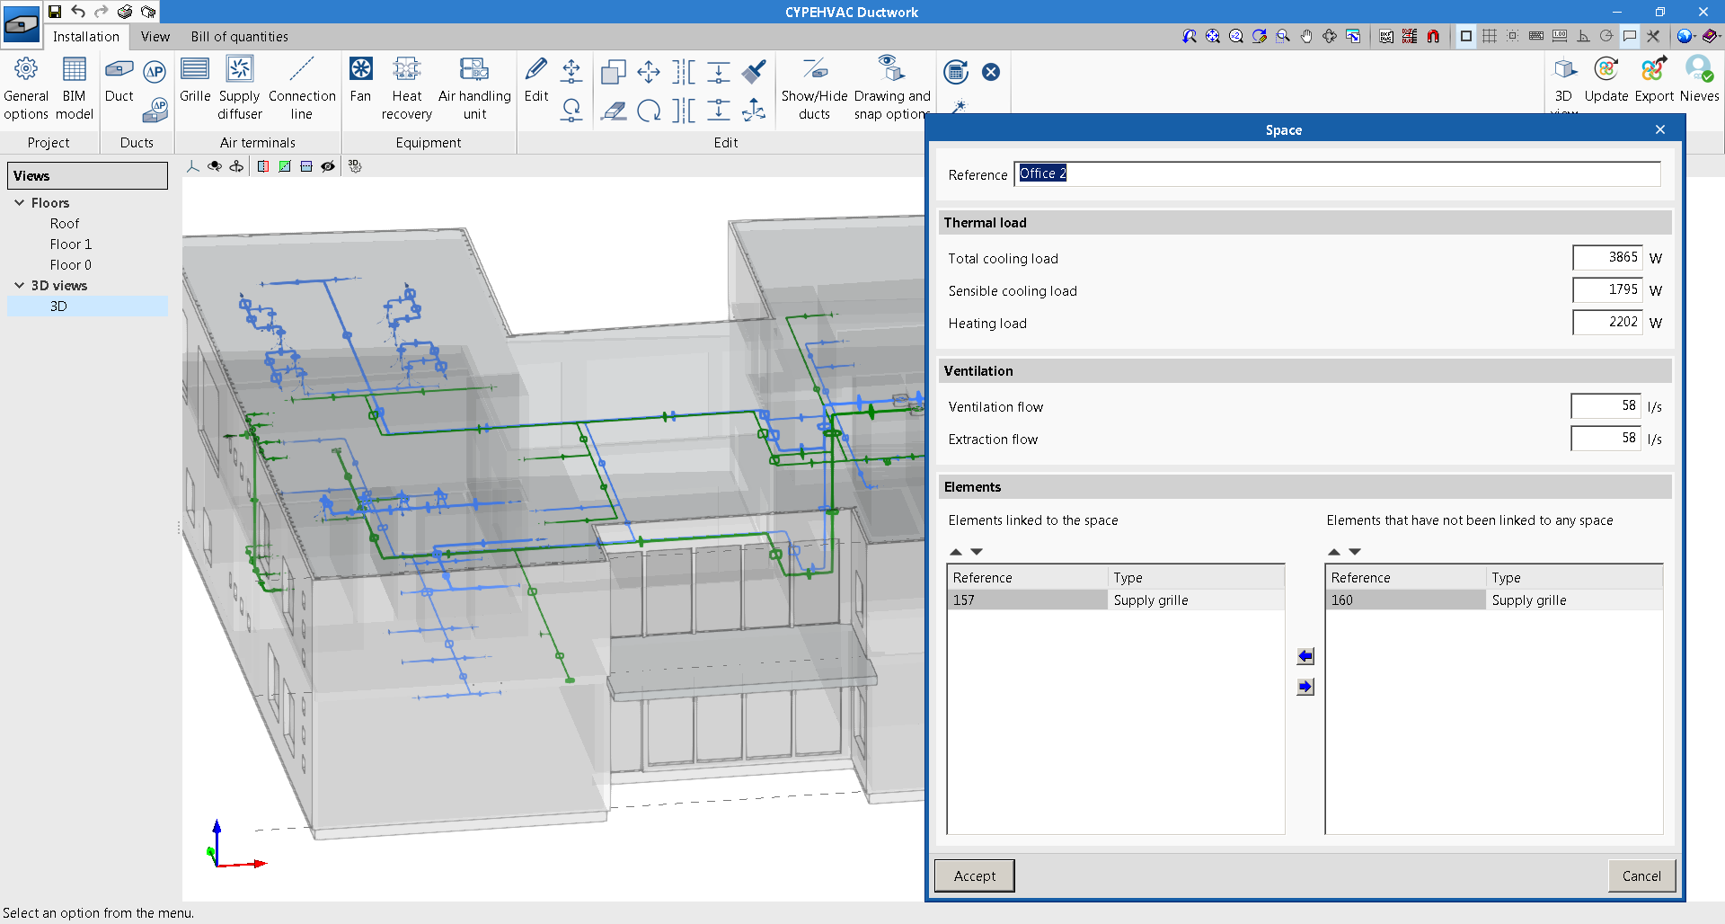Select unlinked element row 160
Viewport: 1725px width, 924px height.
(x=1494, y=600)
